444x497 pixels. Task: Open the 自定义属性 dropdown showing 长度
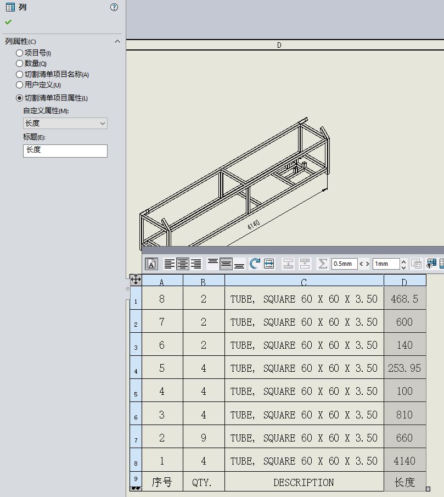pos(65,124)
